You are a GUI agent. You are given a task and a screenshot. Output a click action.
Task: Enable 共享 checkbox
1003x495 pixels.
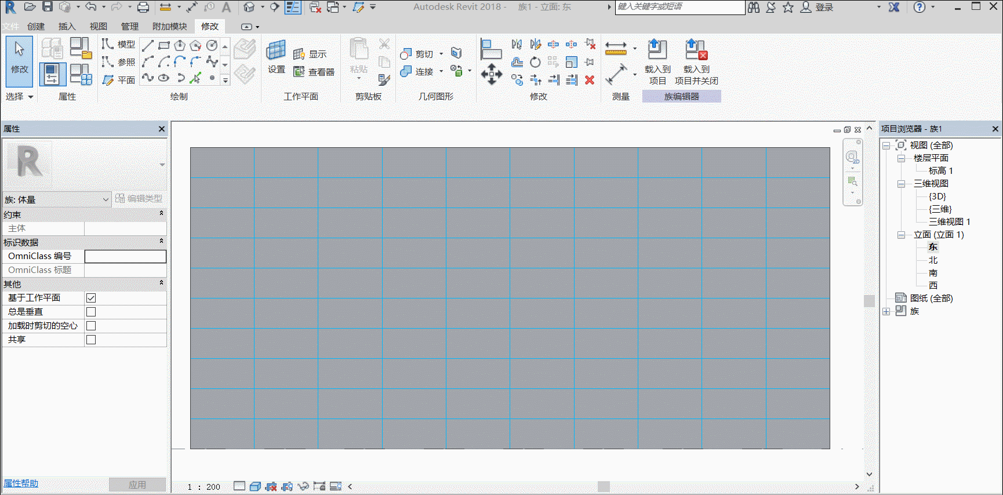click(91, 340)
